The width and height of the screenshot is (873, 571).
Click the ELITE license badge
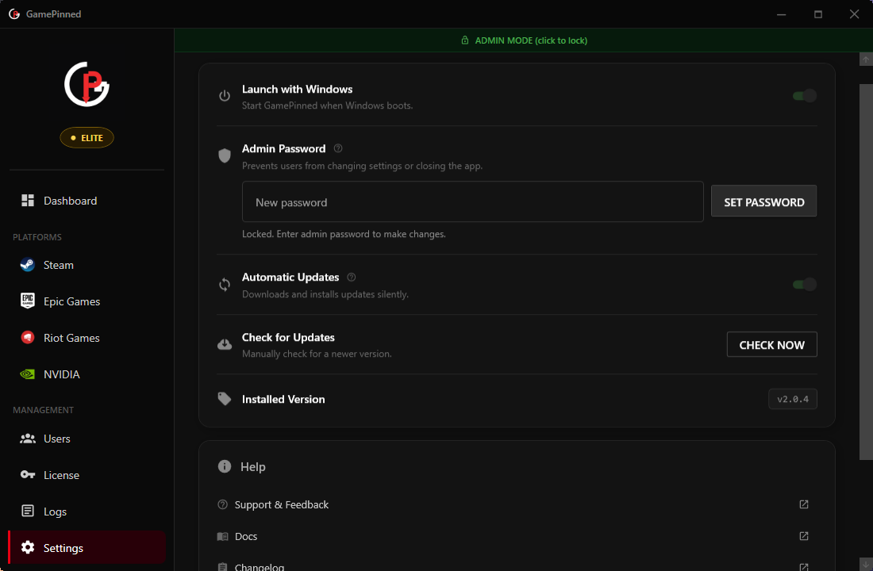(87, 138)
